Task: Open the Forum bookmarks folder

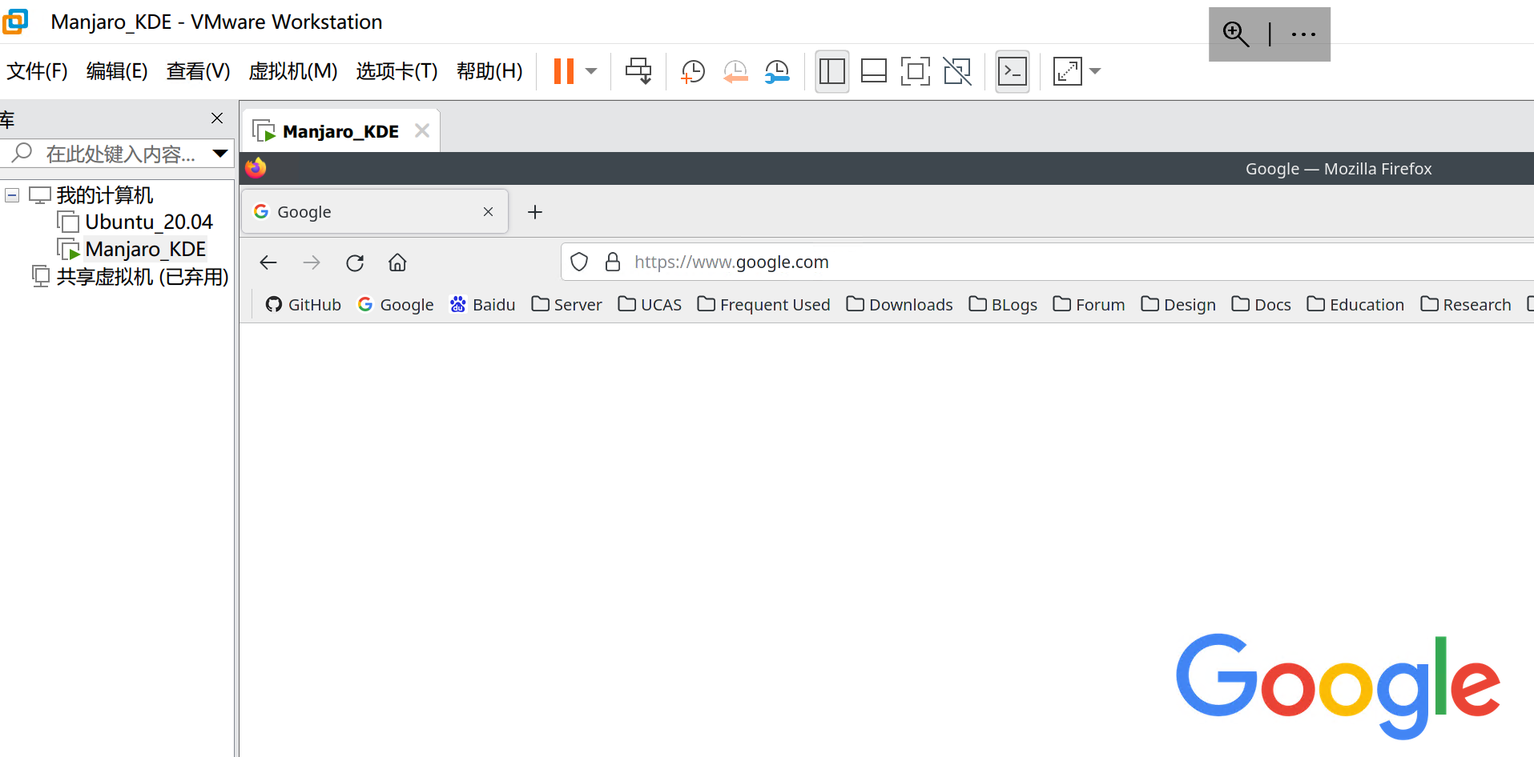Action: [1089, 305]
